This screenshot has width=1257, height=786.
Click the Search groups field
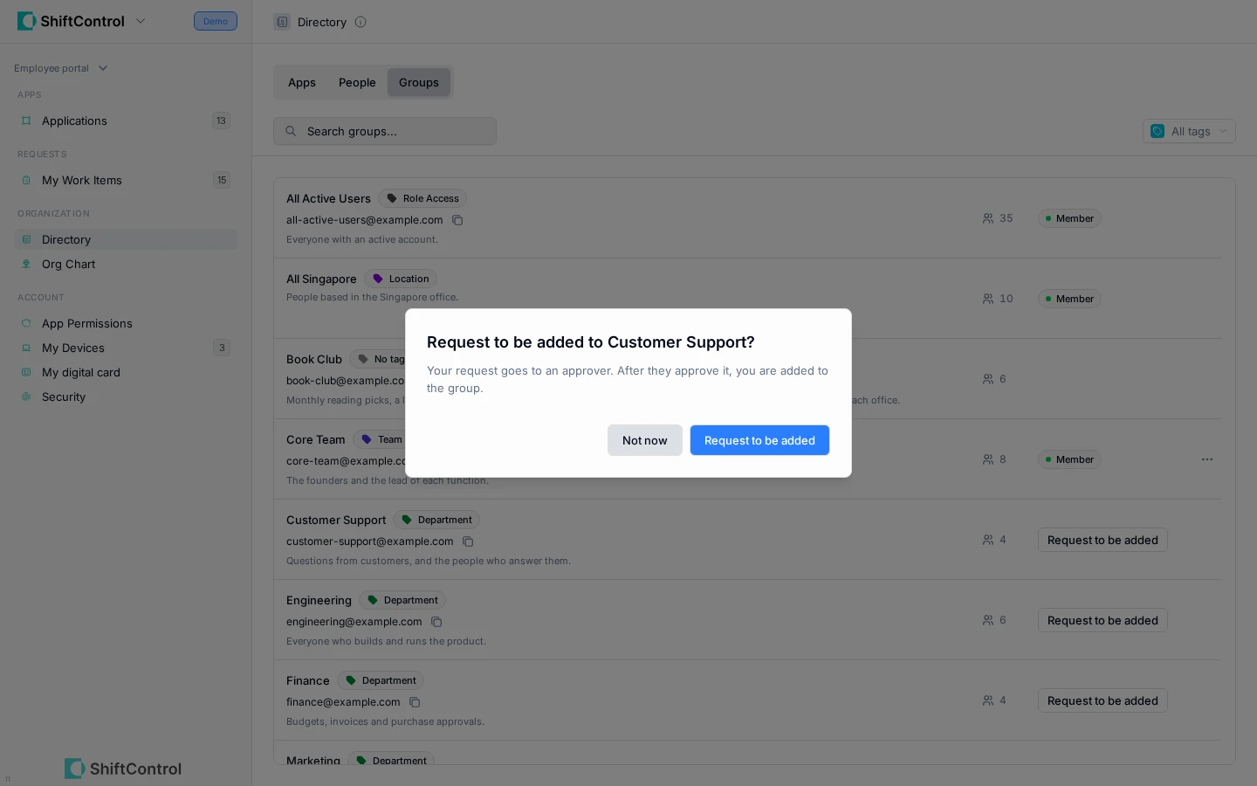[x=385, y=131]
